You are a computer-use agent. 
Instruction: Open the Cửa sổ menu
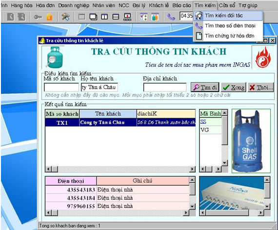click(227, 5)
